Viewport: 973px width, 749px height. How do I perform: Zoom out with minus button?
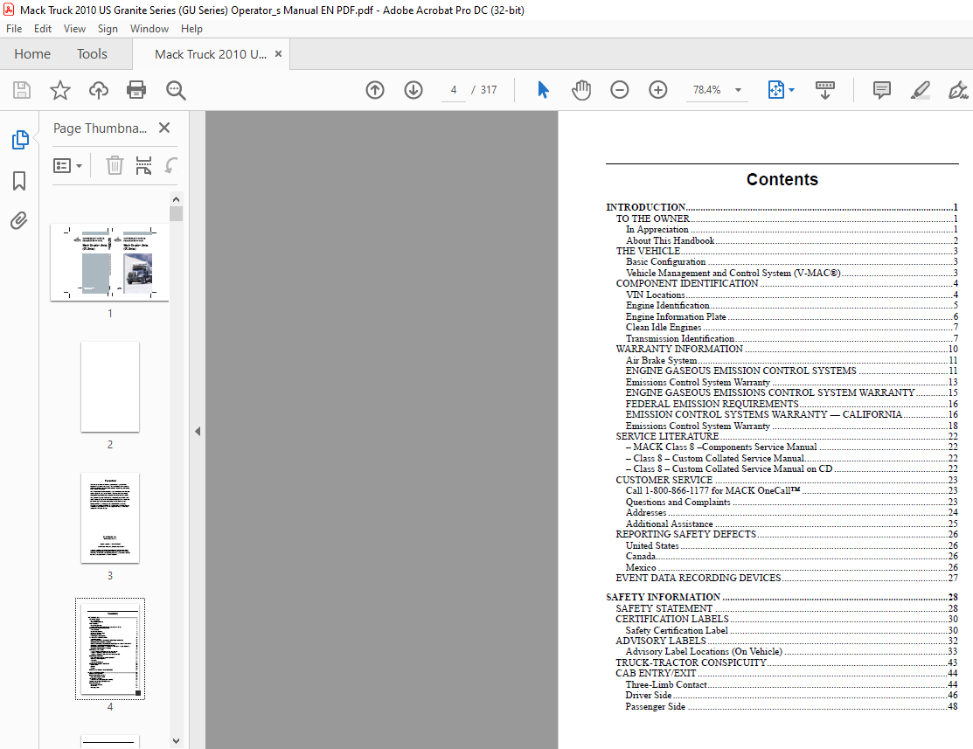[x=619, y=90]
